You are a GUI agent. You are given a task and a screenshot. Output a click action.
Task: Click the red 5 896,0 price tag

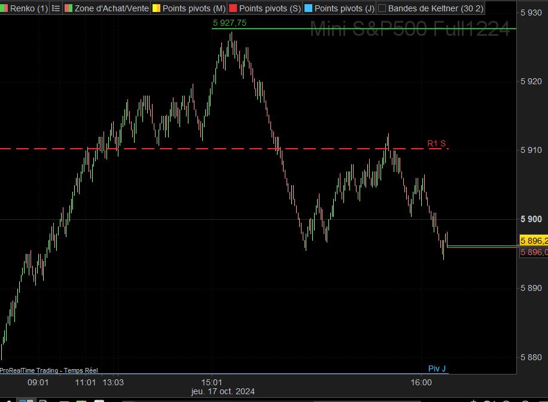point(534,252)
